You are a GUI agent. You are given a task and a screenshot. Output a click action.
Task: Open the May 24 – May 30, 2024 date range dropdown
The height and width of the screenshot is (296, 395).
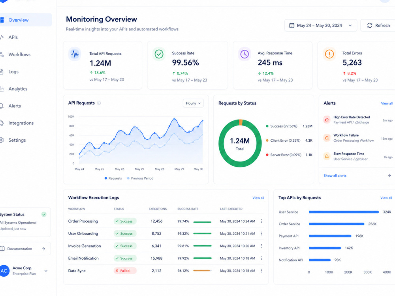(x=321, y=25)
